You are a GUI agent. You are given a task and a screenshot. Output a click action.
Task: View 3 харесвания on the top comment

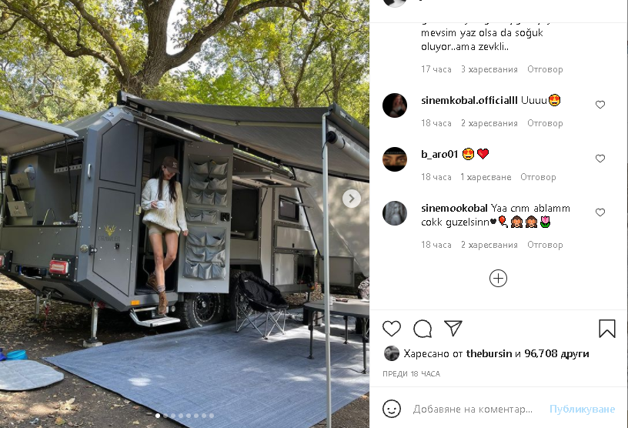pos(489,69)
